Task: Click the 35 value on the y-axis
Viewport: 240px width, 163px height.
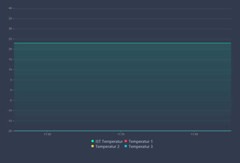Action: pyautogui.click(x=10, y=18)
